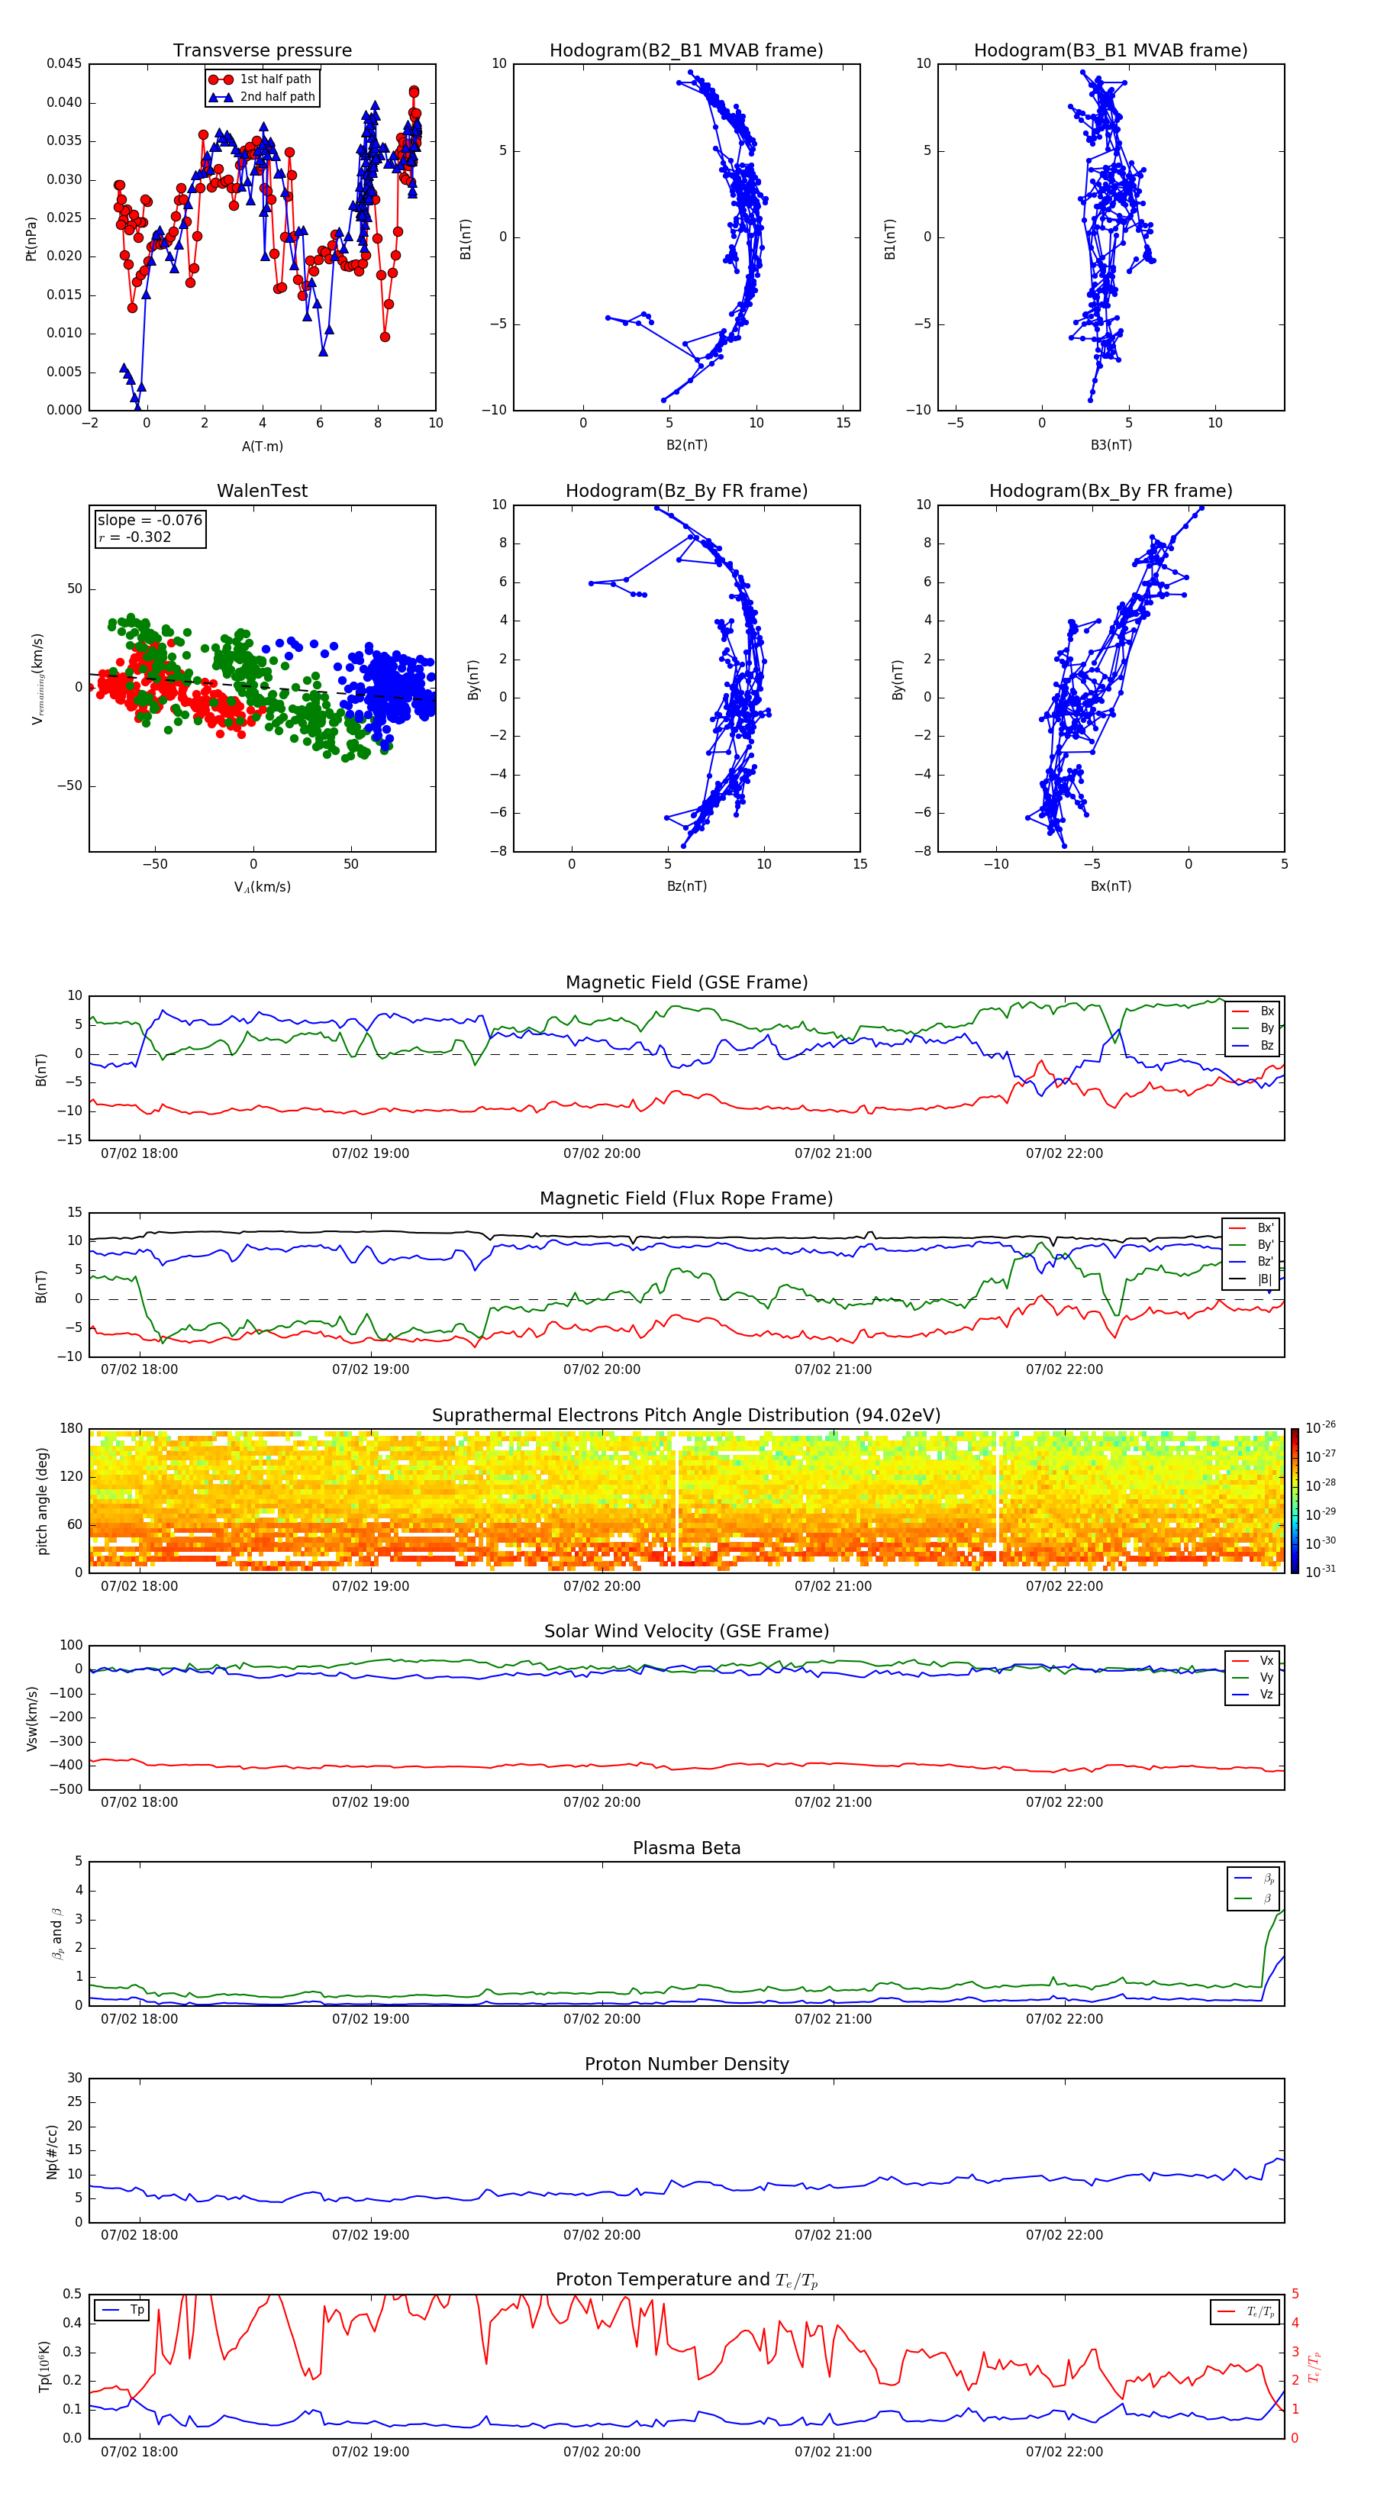Click the 'Proton Number Density' title
1374x2519 pixels.
pos(686,2064)
